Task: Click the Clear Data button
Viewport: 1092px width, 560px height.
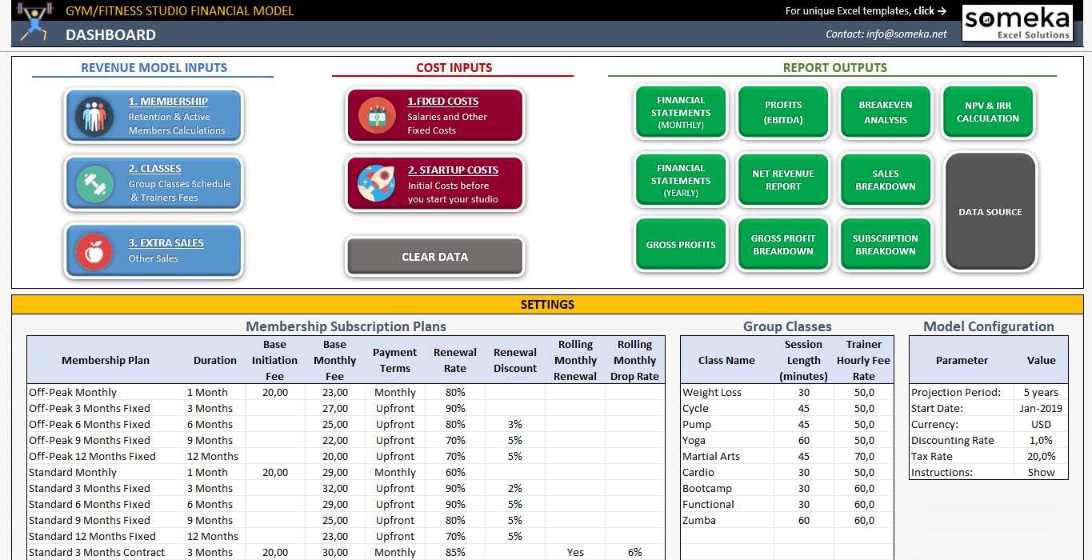Action: 435,257
